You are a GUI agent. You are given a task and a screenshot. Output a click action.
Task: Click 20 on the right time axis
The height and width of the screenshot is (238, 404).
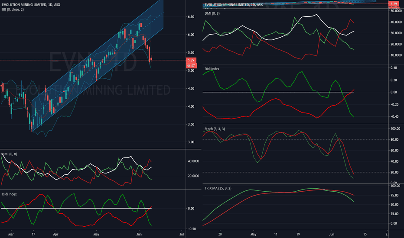(220, 235)
